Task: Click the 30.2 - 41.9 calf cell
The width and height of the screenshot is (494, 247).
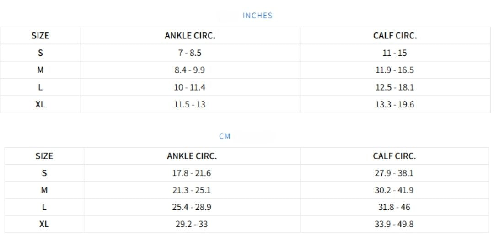Action: point(394,190)
